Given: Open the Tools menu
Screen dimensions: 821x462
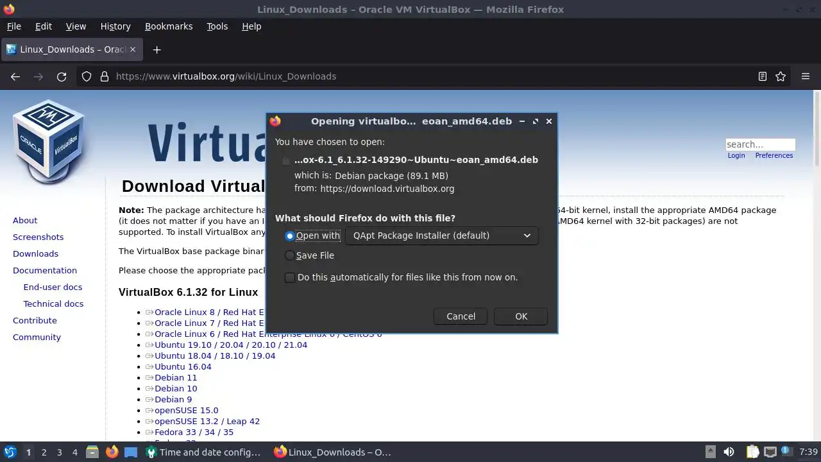Looking at the screenshot, I should pyautogui.click(x=217, y=26).
